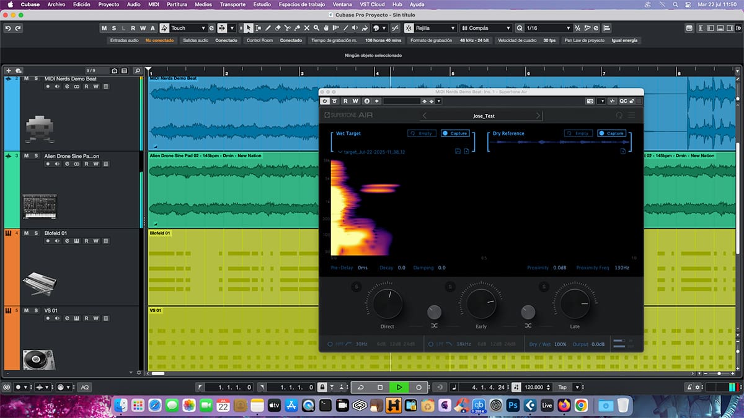
Task: Open dropdown arrow next to Tap tempo
Action: tap(577, 387)
